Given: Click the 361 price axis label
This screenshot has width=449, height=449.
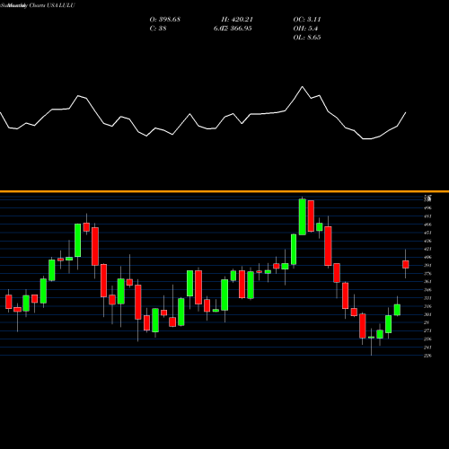Looking at the screenshot, I should (x=428, y=281).
